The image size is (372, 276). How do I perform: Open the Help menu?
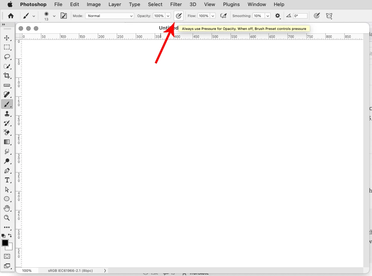pyautogui.click(x=279, y=5)
